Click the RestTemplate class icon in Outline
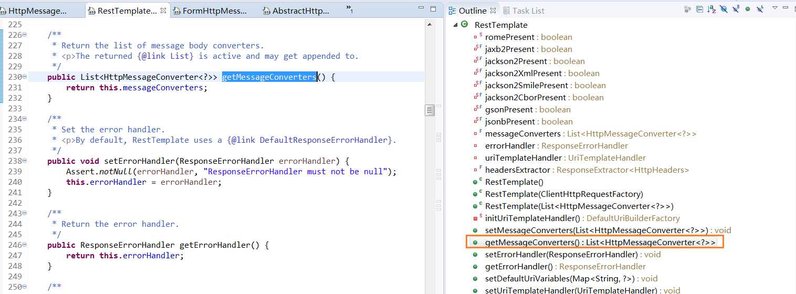The height and width of the screenshot is (294, 796). coord(464,24)
